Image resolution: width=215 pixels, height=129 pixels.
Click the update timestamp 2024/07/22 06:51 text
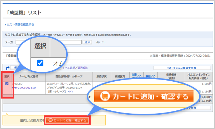click(198, 56)
